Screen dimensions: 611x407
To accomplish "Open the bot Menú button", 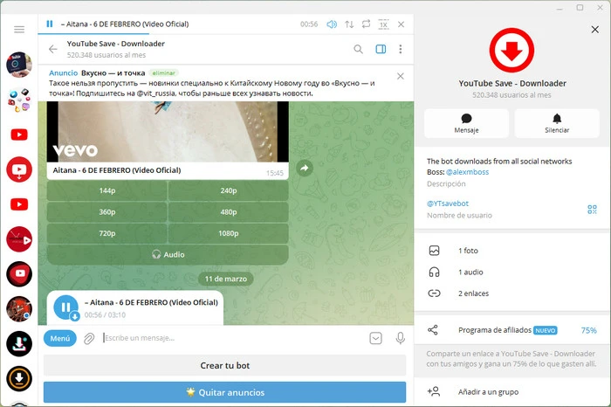I will pos(60,338).
